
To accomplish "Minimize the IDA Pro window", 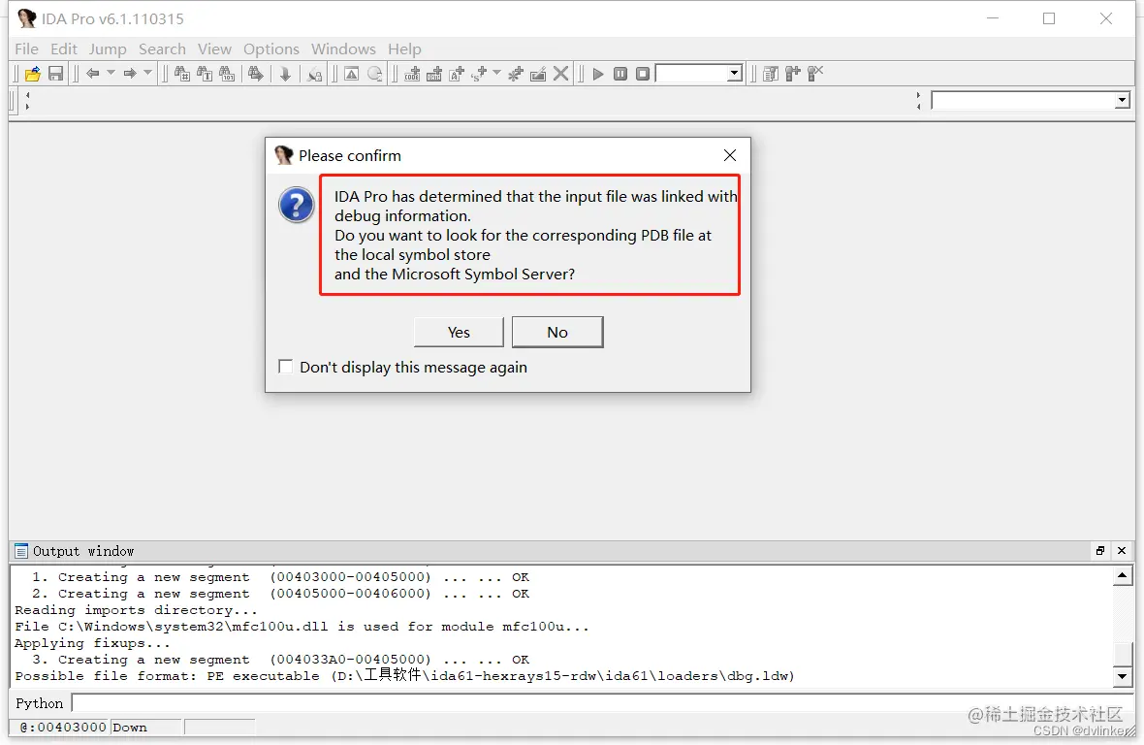I will pyautogui.click(x=992, y=18).
